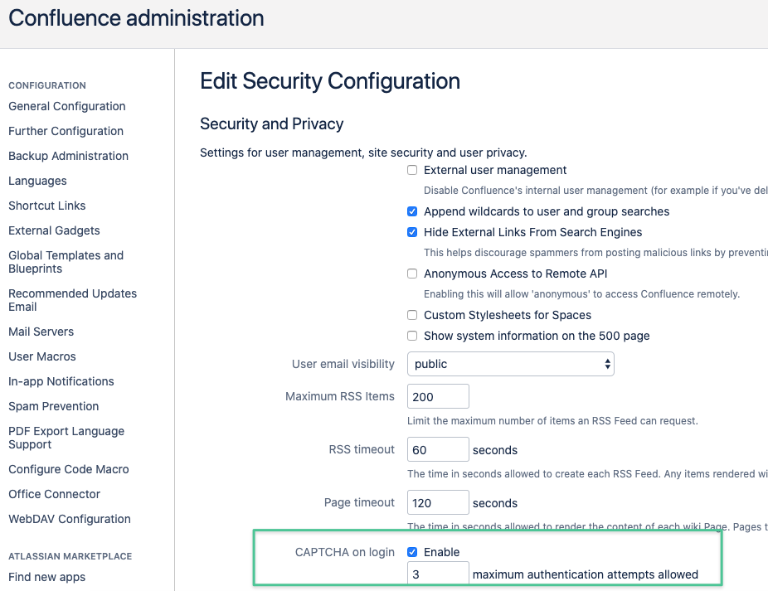
Task: Enable Anonymous Access to Remote API
Action: pyautogui.click(x=412, y=274)
